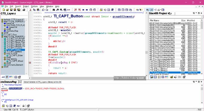Click the symbol window book icon
This screenshot has height=111, width=204.
pos(16,77)
